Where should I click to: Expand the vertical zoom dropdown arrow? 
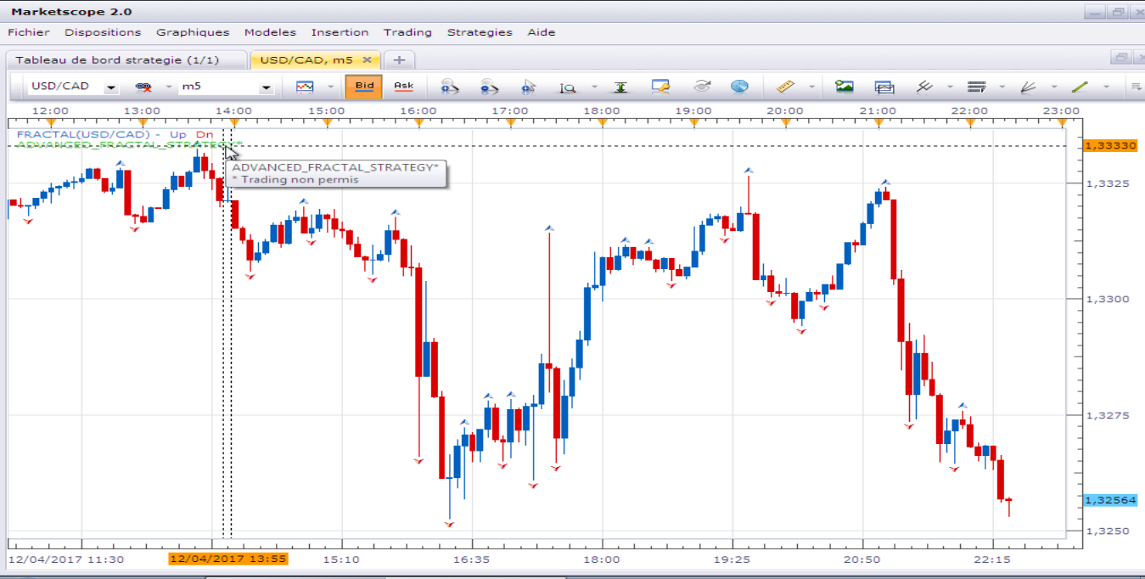click(594, 87)
